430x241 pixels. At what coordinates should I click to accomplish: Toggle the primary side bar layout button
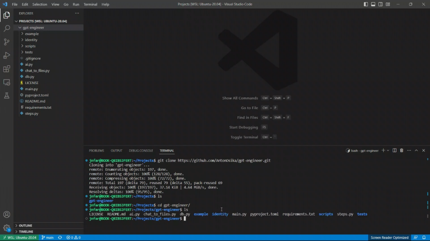(366, 4)
